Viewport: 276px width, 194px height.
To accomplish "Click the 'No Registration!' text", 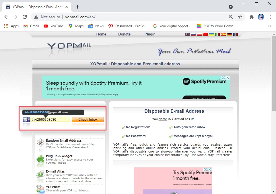I will pyautogui.click(x=138, y=127).
